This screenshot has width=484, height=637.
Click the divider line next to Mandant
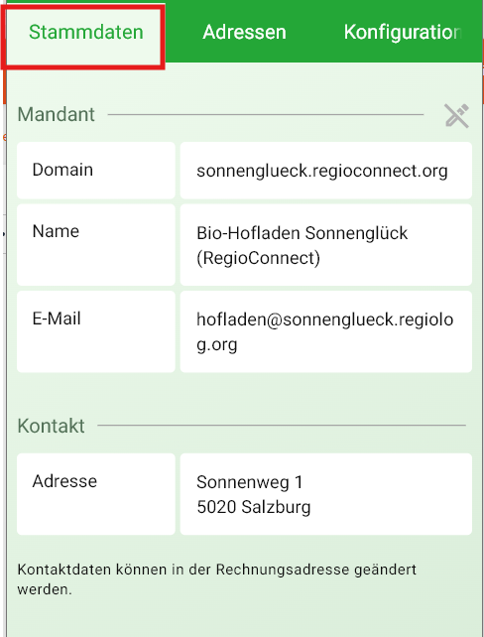pyautogui.click(x=266, y=114)
